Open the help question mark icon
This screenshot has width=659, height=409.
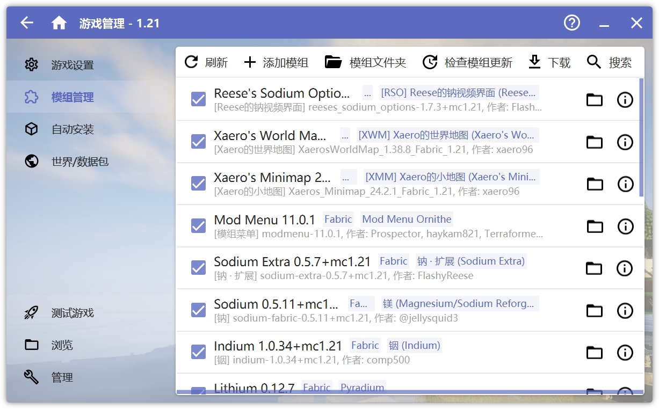[572, 23]
